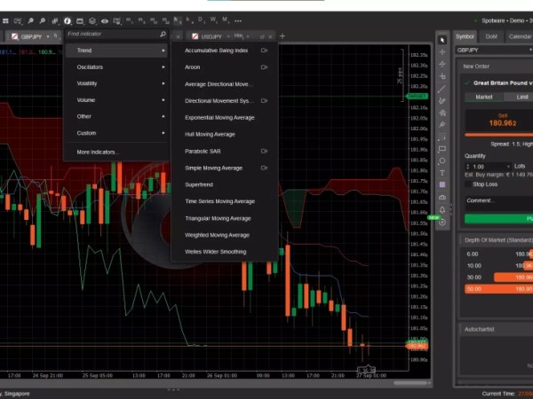This screenshot has width=533, height=399.
Task: Select Trend category in indicator menu
Action: tap(116, 51)
